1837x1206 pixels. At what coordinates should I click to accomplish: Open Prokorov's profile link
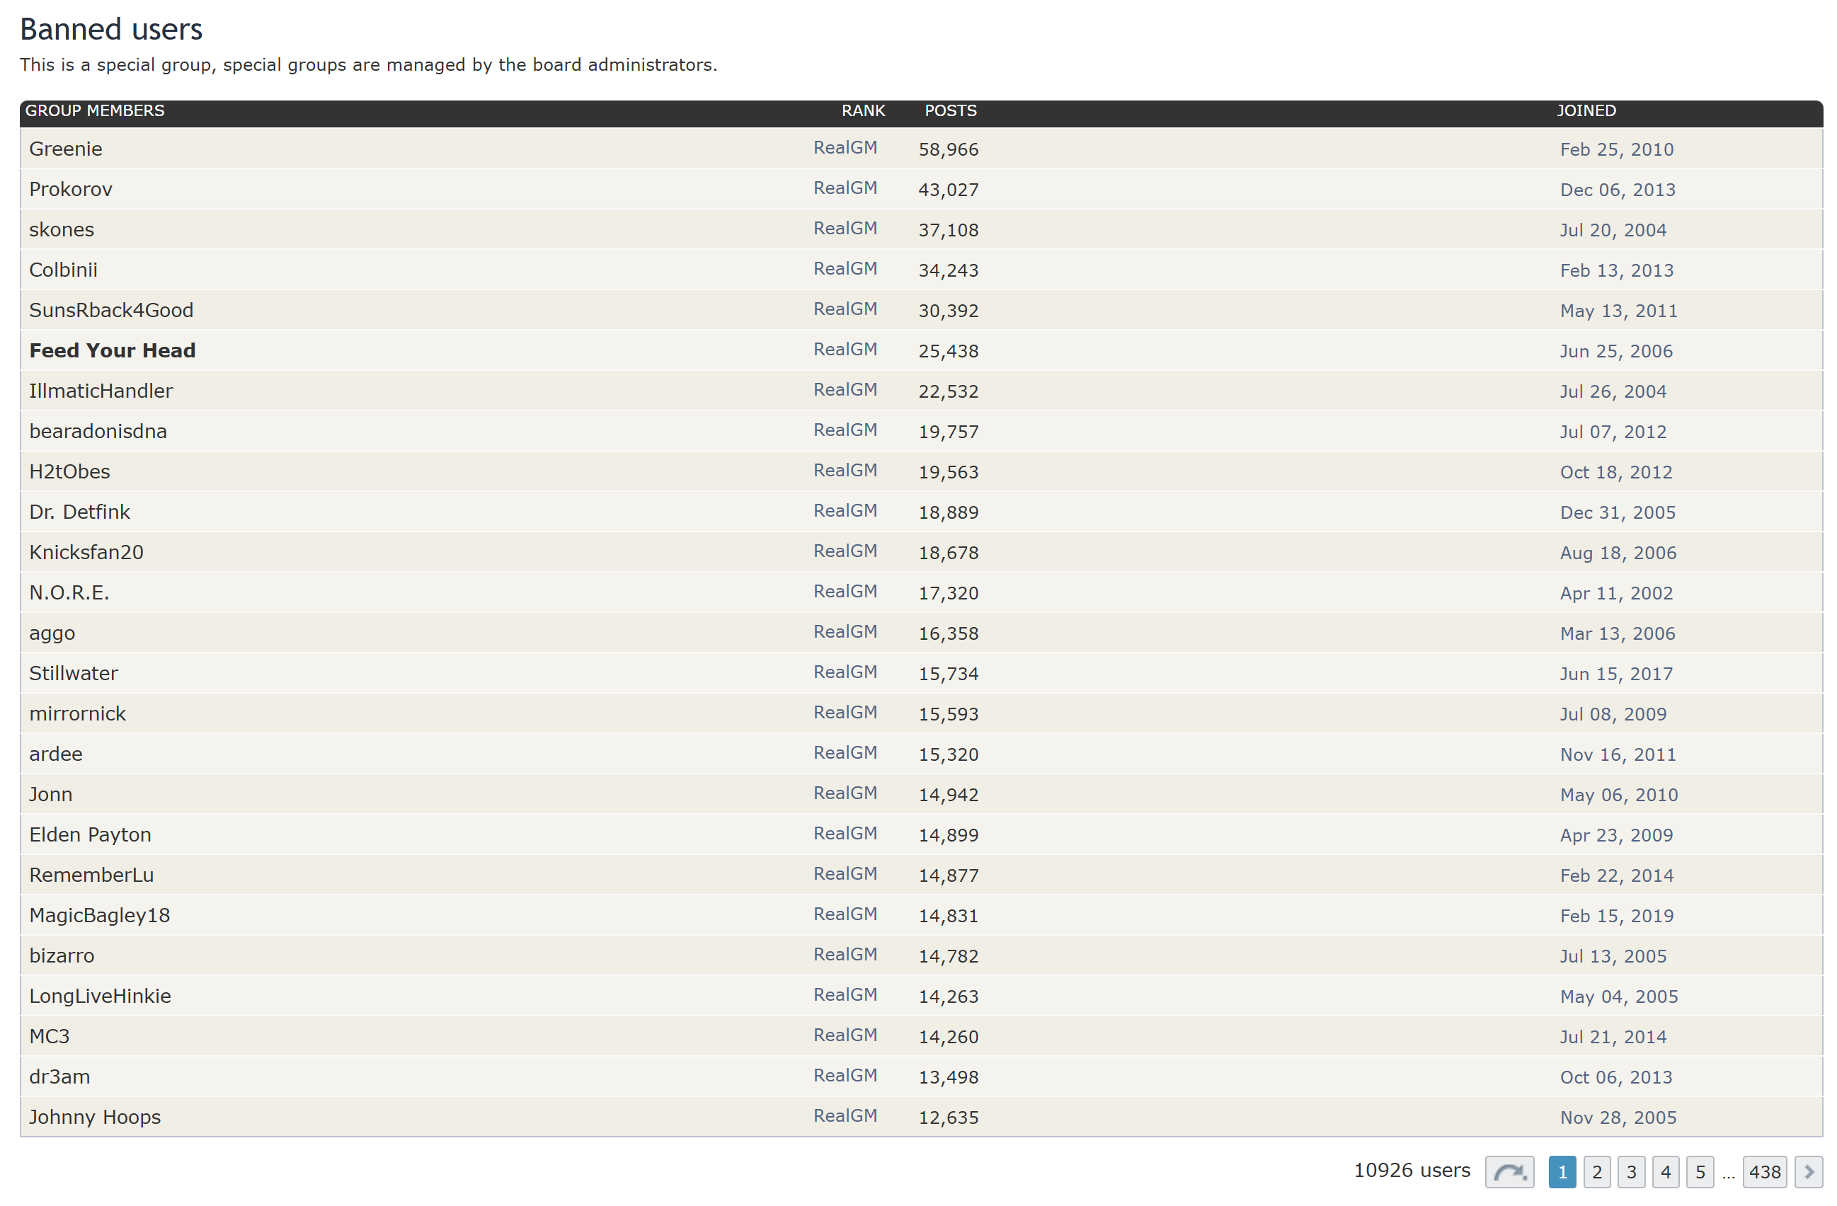pyautogui.click(x=70, y=189)
